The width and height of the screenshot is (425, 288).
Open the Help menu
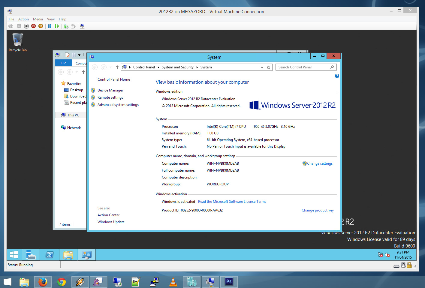[62, 19]
